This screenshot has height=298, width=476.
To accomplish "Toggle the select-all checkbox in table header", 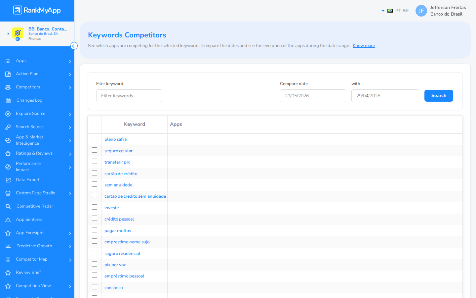I will pyautogui.click(x=95, y=124).
